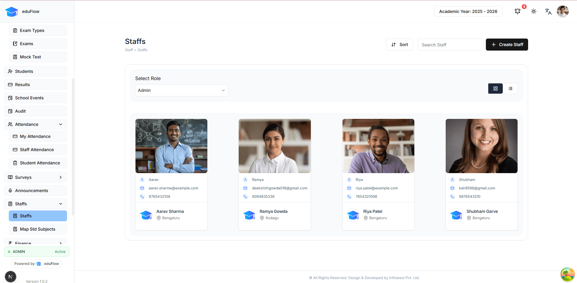
Task: Open the floating beach chat icon
Action: [567, 274]
